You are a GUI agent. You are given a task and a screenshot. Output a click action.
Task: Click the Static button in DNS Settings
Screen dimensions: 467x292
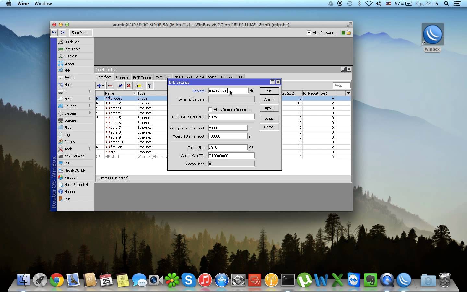(x=269, y=118)
